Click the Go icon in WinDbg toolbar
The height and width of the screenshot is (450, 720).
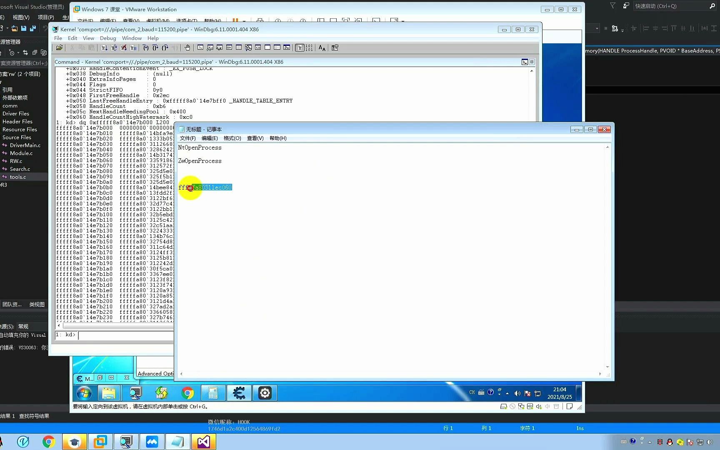point(104,48)
